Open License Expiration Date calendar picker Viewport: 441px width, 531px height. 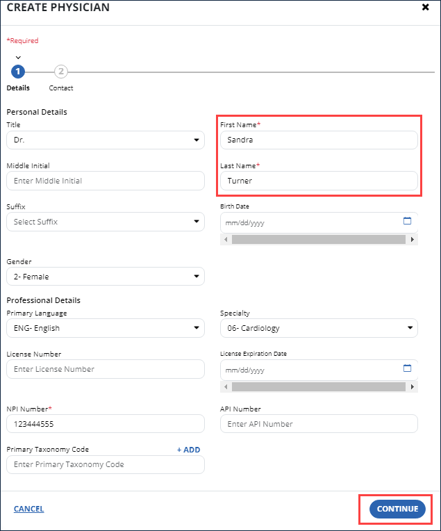coord(408,368)
